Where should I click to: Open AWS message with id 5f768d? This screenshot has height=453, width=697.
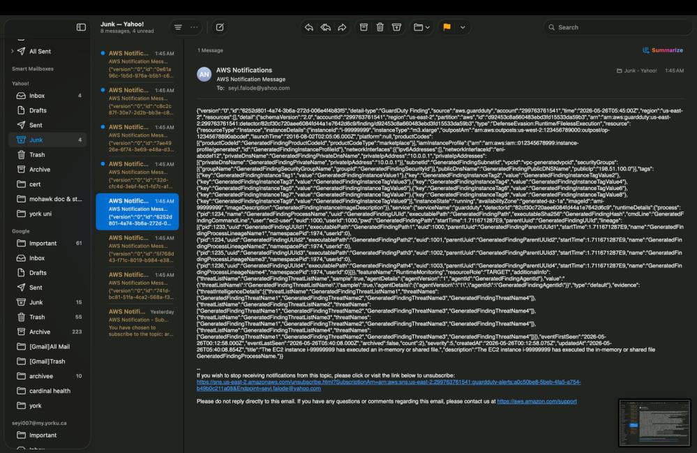[x=137, y=249]
